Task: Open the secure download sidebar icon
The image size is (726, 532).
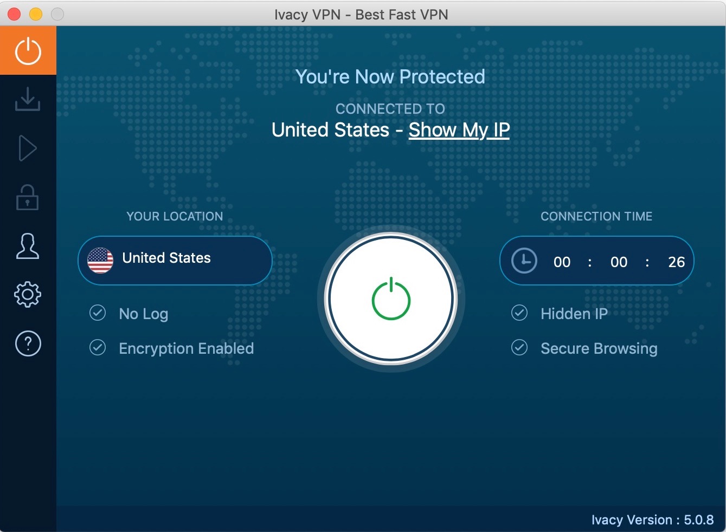Action: [x=28, y=99]
